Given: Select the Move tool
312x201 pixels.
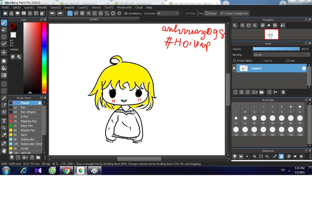Looking at the screenshot, I should [4, 52].
